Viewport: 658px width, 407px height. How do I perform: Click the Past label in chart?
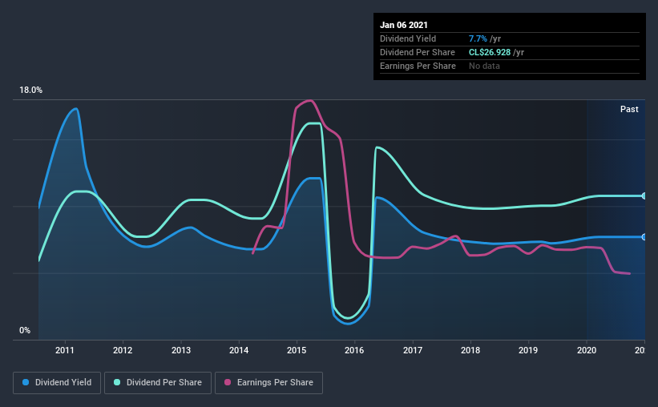(x=629, y=109)
